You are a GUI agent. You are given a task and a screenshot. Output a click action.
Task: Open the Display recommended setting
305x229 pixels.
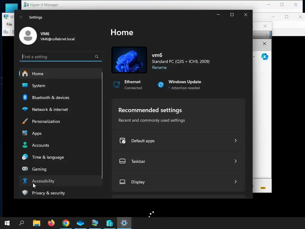(x=178, y=182)
